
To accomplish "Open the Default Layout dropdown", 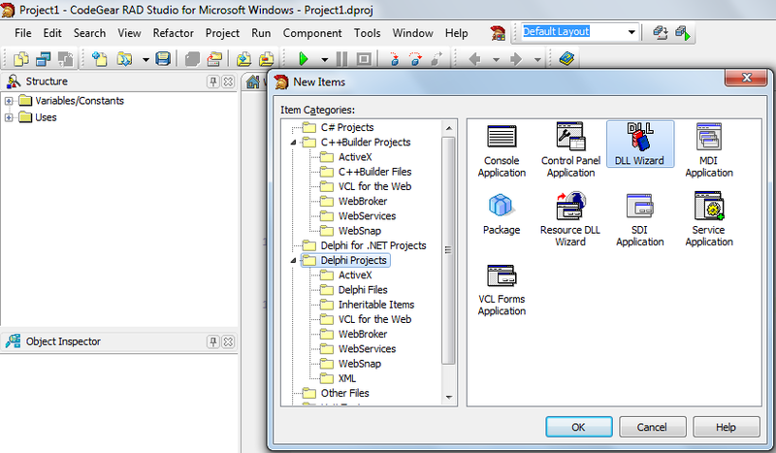I will (631, 32).
